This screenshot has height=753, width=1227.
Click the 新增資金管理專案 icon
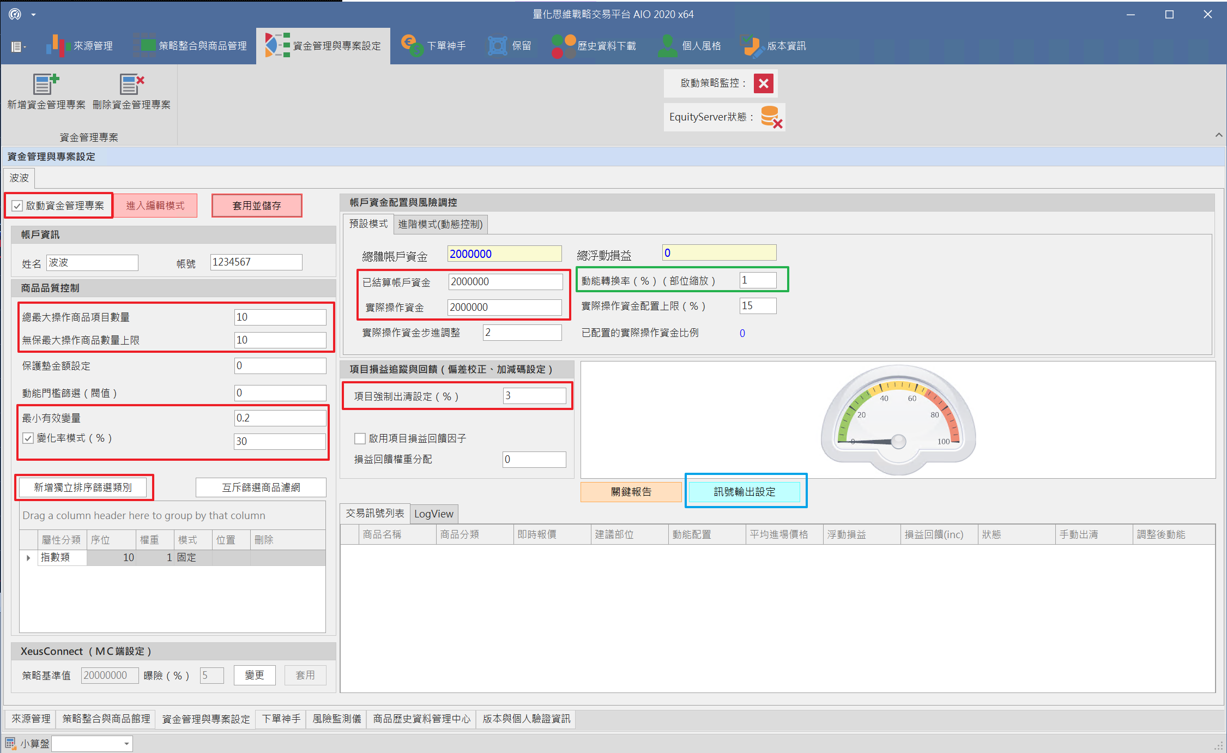(46, 85)
